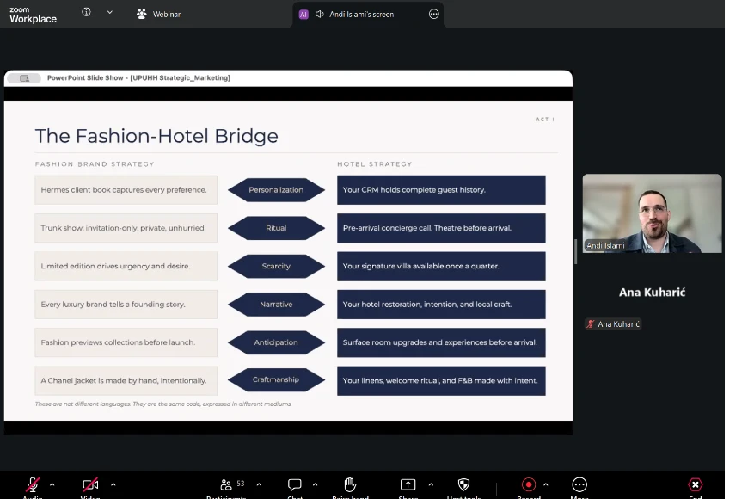Open the meeting info icon

coord(86,13)
